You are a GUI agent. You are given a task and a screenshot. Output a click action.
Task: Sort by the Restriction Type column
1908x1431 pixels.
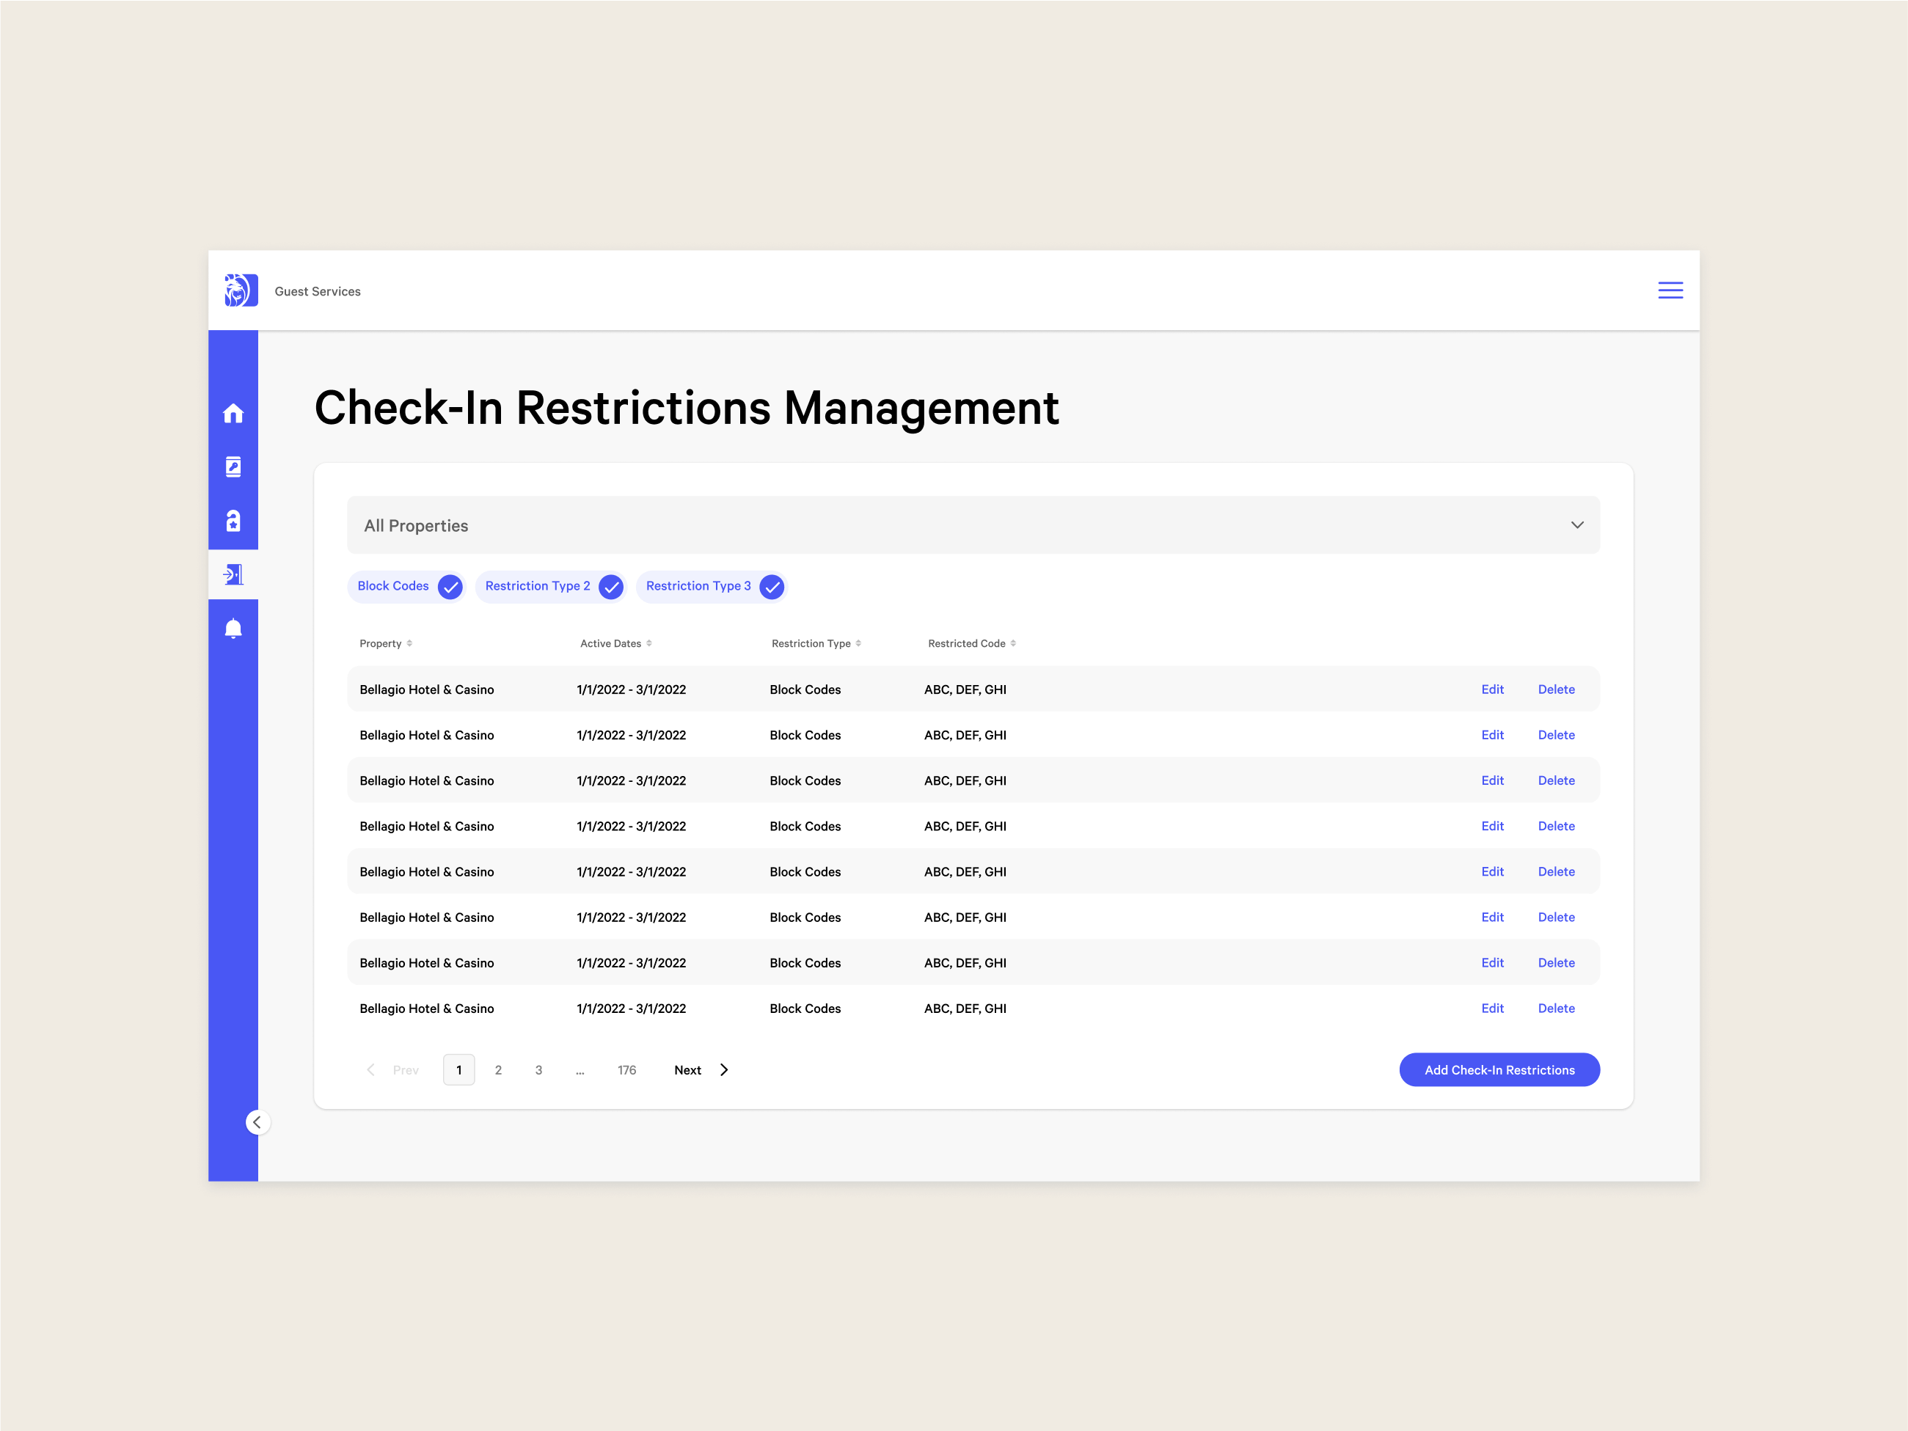coord(858,643)
